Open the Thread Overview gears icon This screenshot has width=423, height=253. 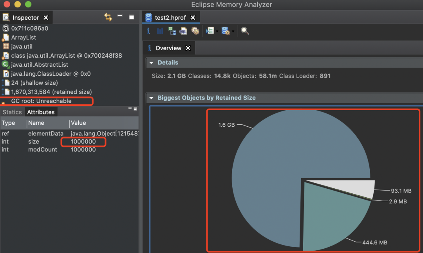coord(195,31)
